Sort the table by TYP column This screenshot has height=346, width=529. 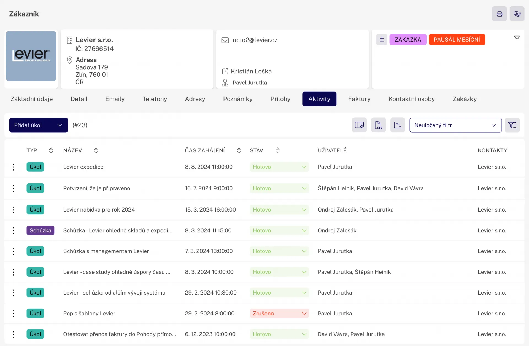[51, 150]
